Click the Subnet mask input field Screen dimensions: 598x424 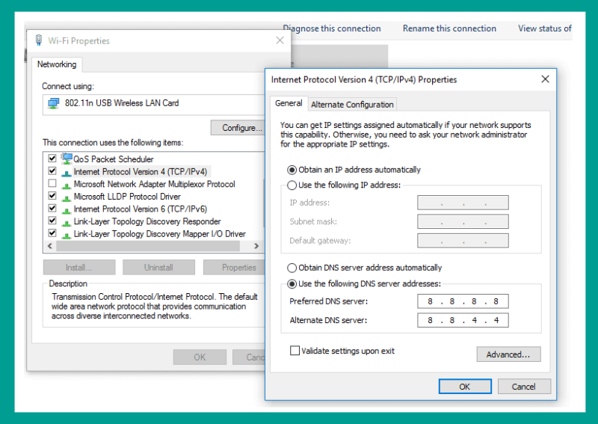[463, 221]
